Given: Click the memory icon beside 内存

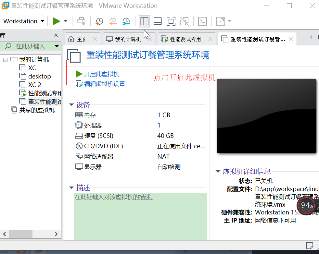Looking at the screenshot, I should pos(79,115).
